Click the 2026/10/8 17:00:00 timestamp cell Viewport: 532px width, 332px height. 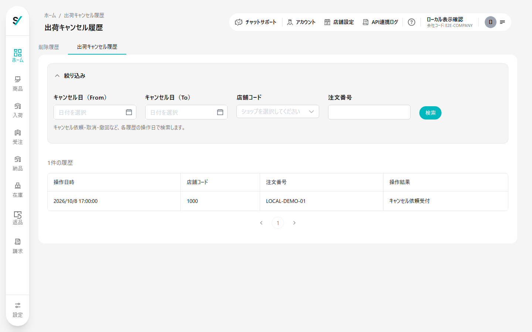point(114,201)
